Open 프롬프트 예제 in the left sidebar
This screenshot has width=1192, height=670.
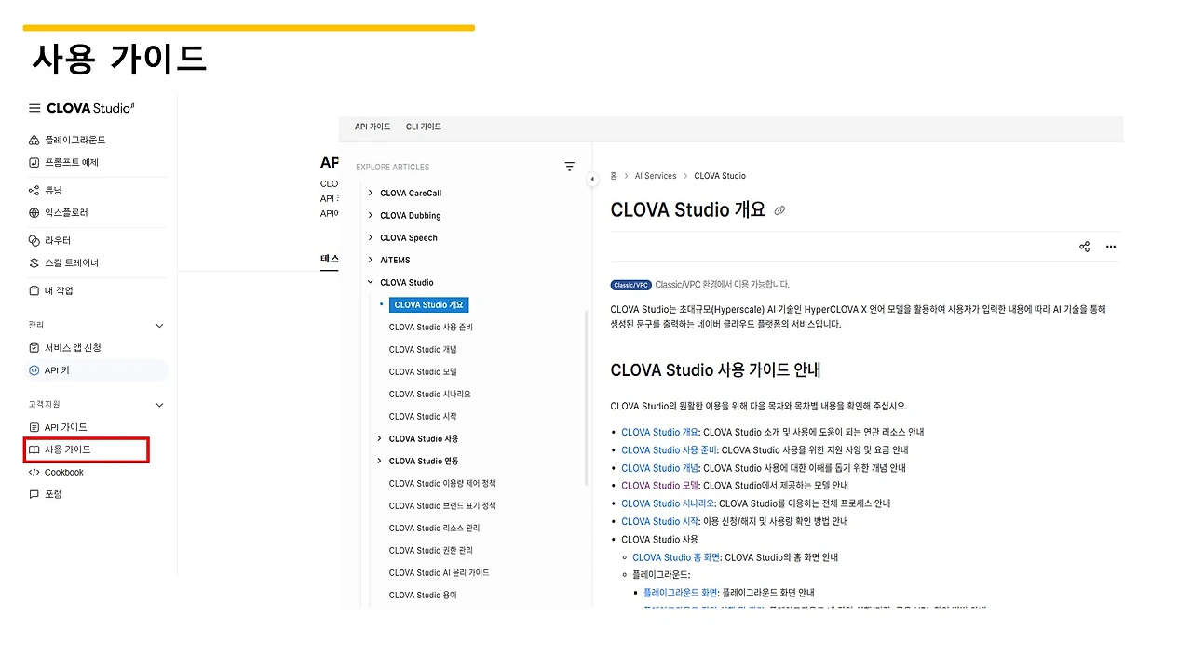(x=63, y=162)
